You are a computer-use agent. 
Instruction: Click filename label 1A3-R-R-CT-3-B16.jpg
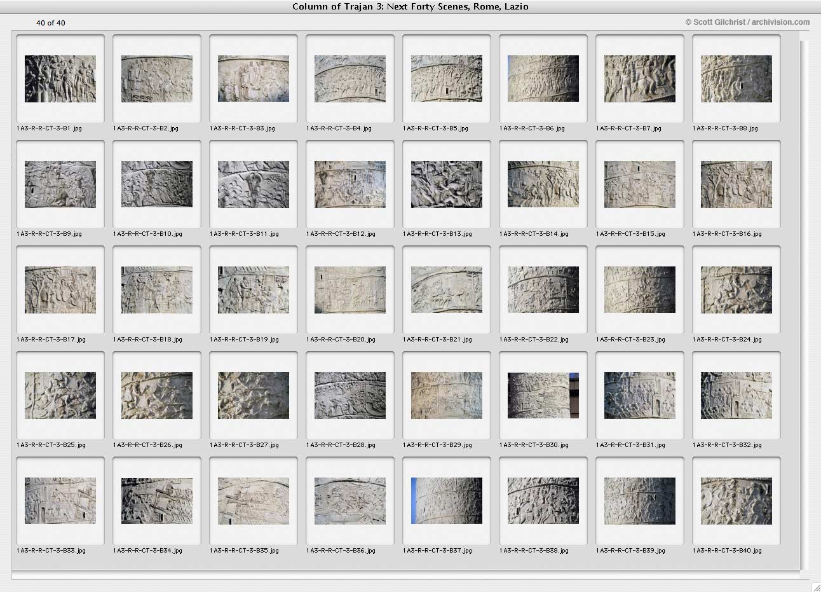[x=727, y=234]
